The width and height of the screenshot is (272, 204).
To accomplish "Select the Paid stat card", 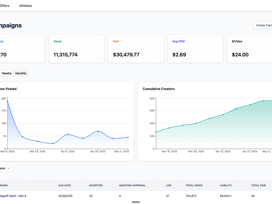I will pos(136,48).
